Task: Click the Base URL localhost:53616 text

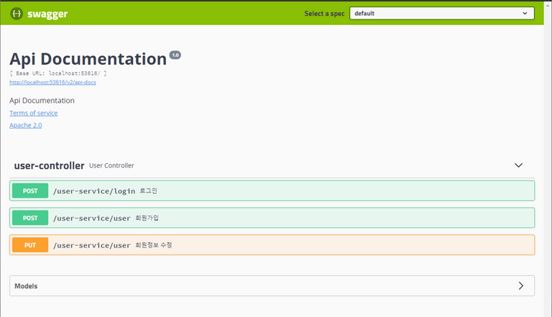Action: pyautogui.click(x=58, y=73)
